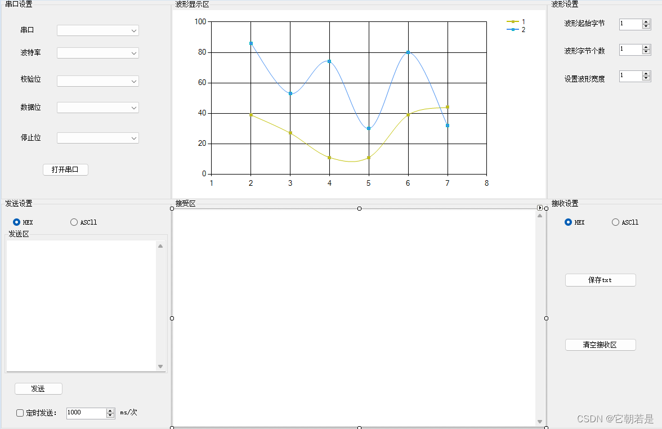Select HEX in 发送设置

(23, 222)
